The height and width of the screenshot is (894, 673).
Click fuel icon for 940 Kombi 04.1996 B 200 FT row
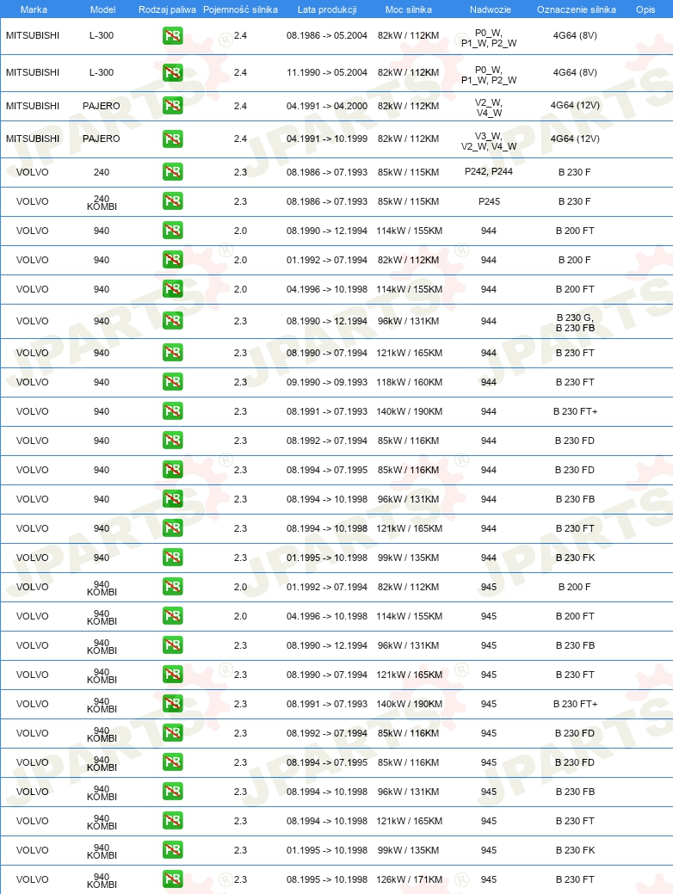[172, 616]
